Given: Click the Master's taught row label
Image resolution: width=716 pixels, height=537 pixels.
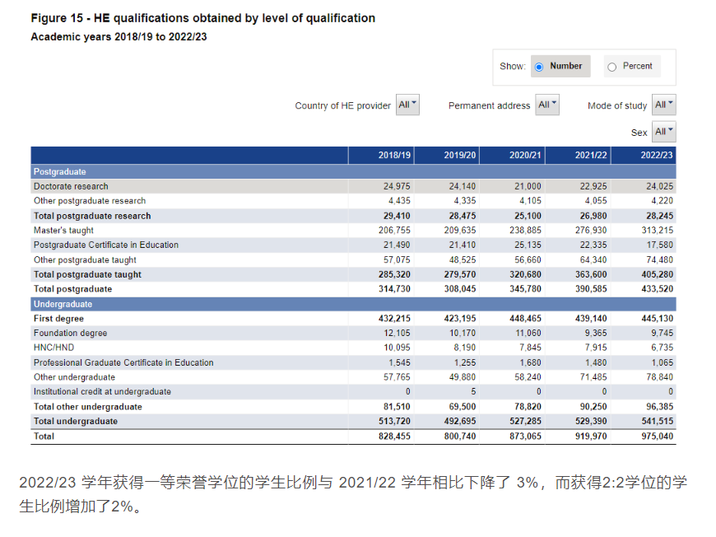Looking at the screenshot, I should click(63, 231).
